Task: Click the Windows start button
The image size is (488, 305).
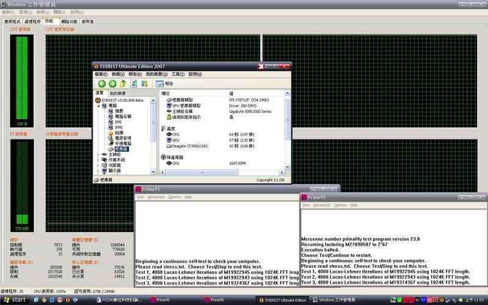Action: (15, 300)
